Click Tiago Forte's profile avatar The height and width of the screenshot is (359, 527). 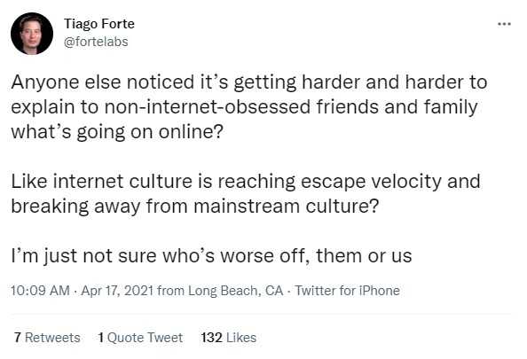[32, 34]
